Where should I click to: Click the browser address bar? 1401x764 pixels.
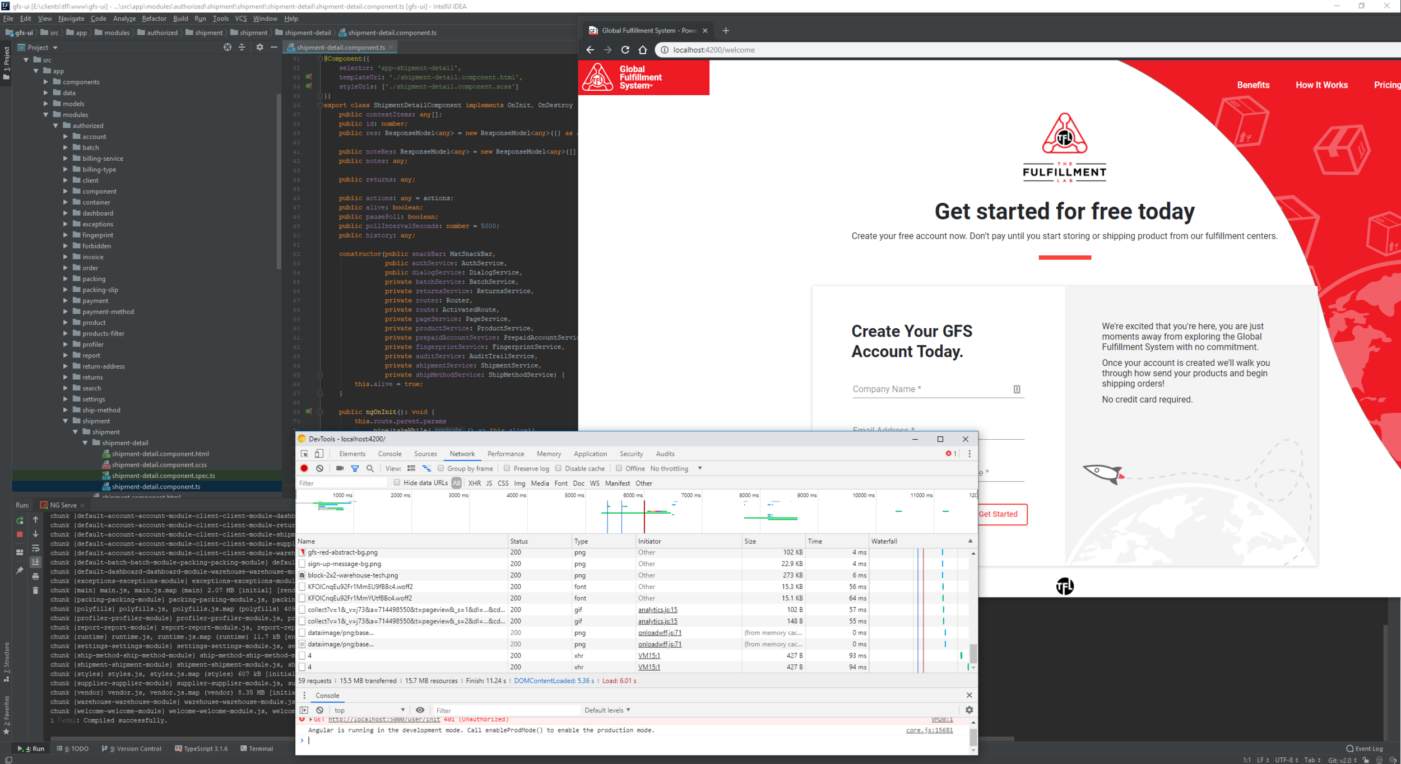[1028, 50]
